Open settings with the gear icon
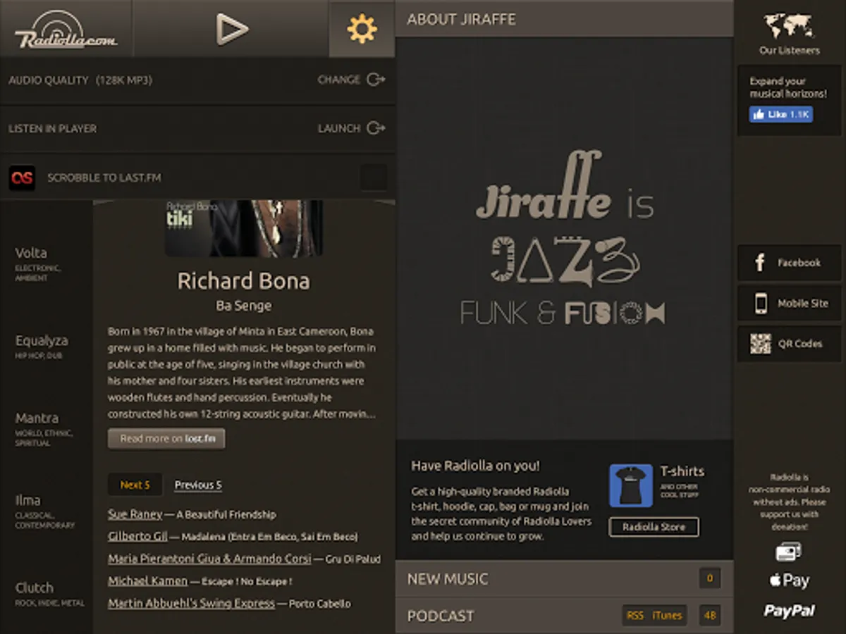 point(362,29)
